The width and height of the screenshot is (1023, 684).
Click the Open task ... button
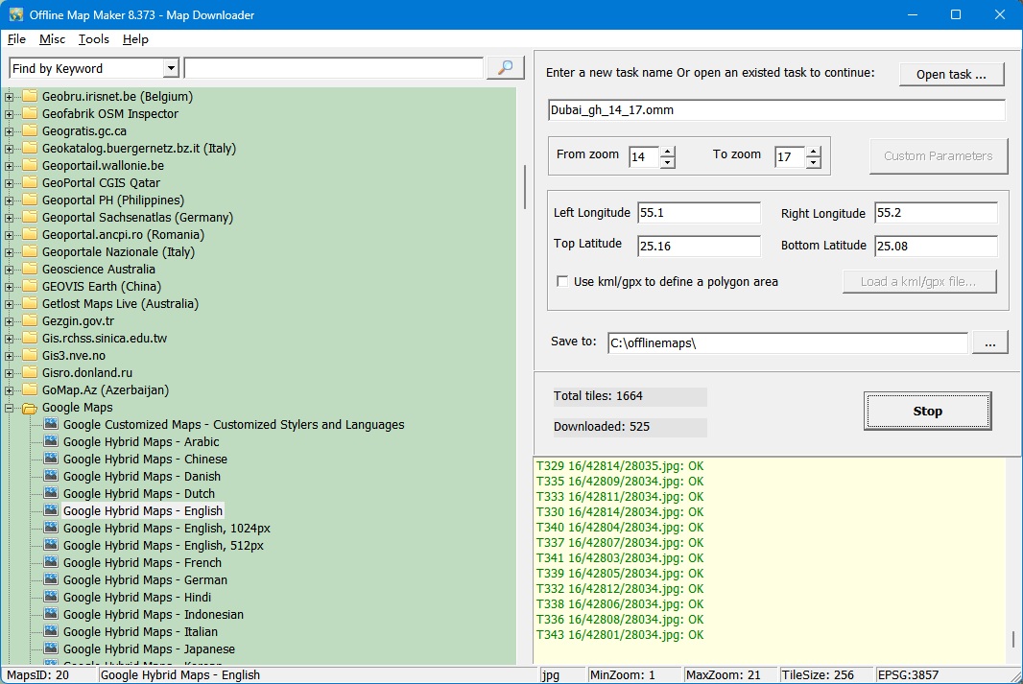point(951,74)
